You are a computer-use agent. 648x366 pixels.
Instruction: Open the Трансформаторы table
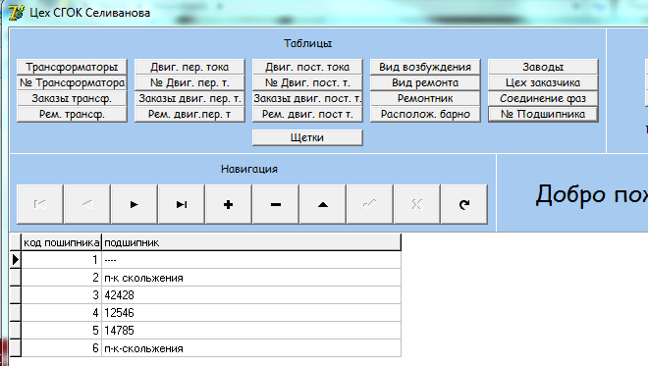(72, 67)
